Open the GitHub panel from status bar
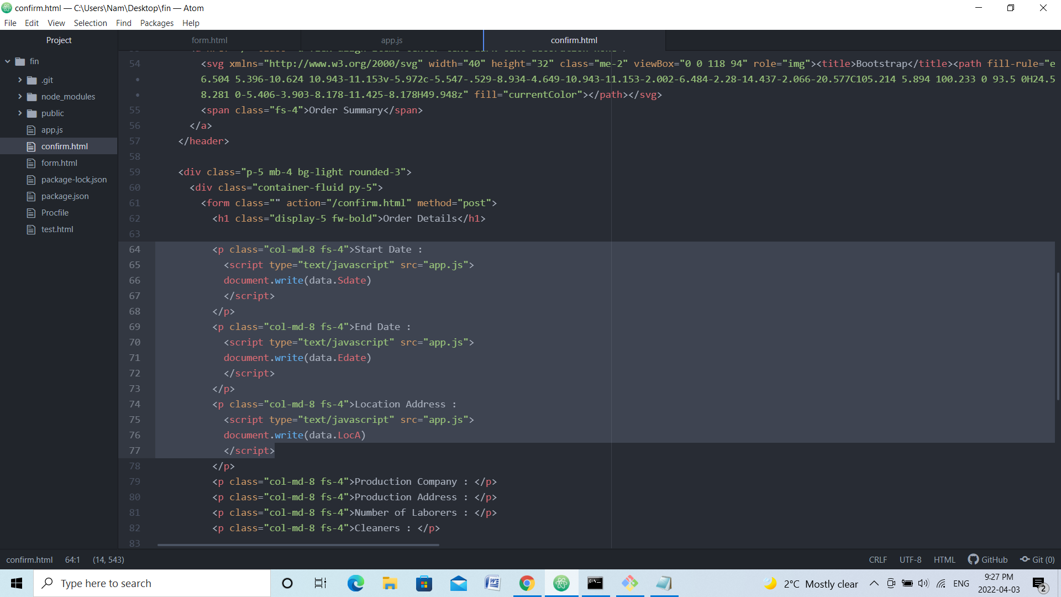Screen dimensions: 1061x597 [x=988, y=560]
